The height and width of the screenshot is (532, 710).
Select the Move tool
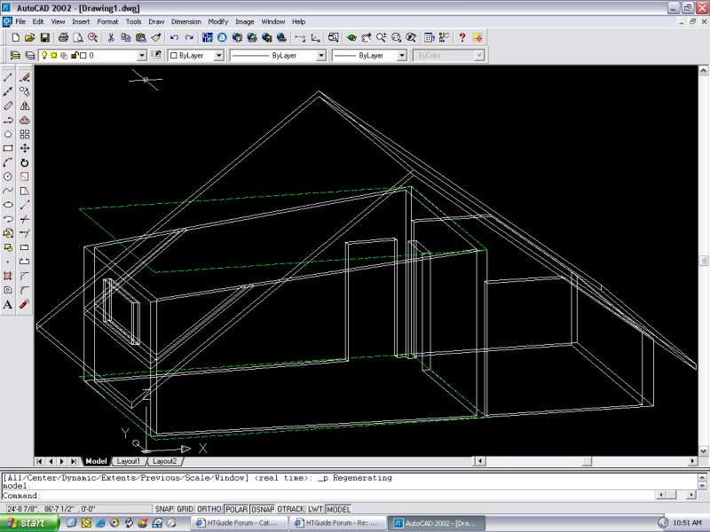click(x=25, y=148)
